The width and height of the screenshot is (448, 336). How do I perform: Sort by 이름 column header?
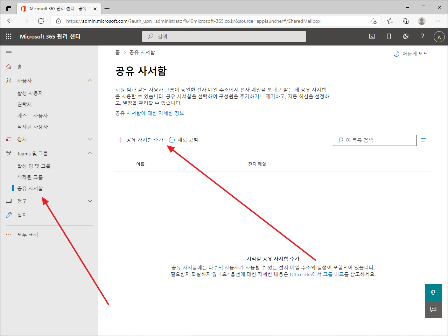[x=140, y=164]
